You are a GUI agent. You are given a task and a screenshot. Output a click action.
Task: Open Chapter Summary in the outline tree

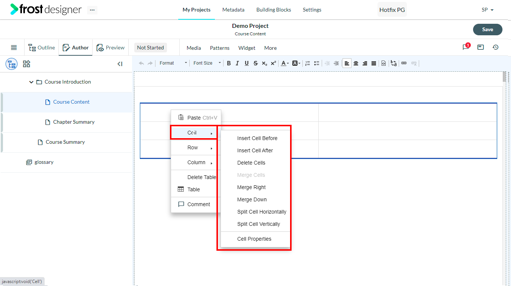coord(74,122)
